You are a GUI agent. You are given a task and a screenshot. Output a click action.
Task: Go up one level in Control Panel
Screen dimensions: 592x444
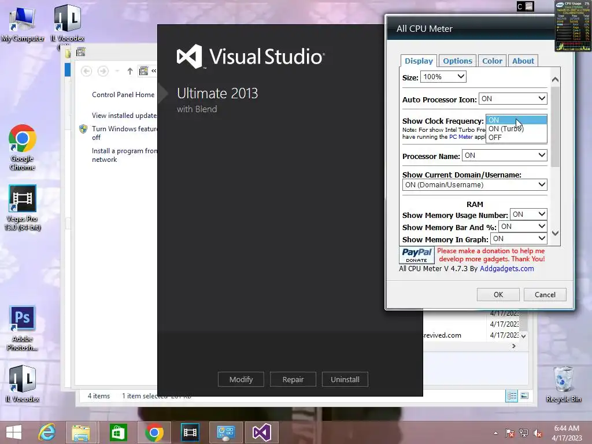tap(130, 71)
